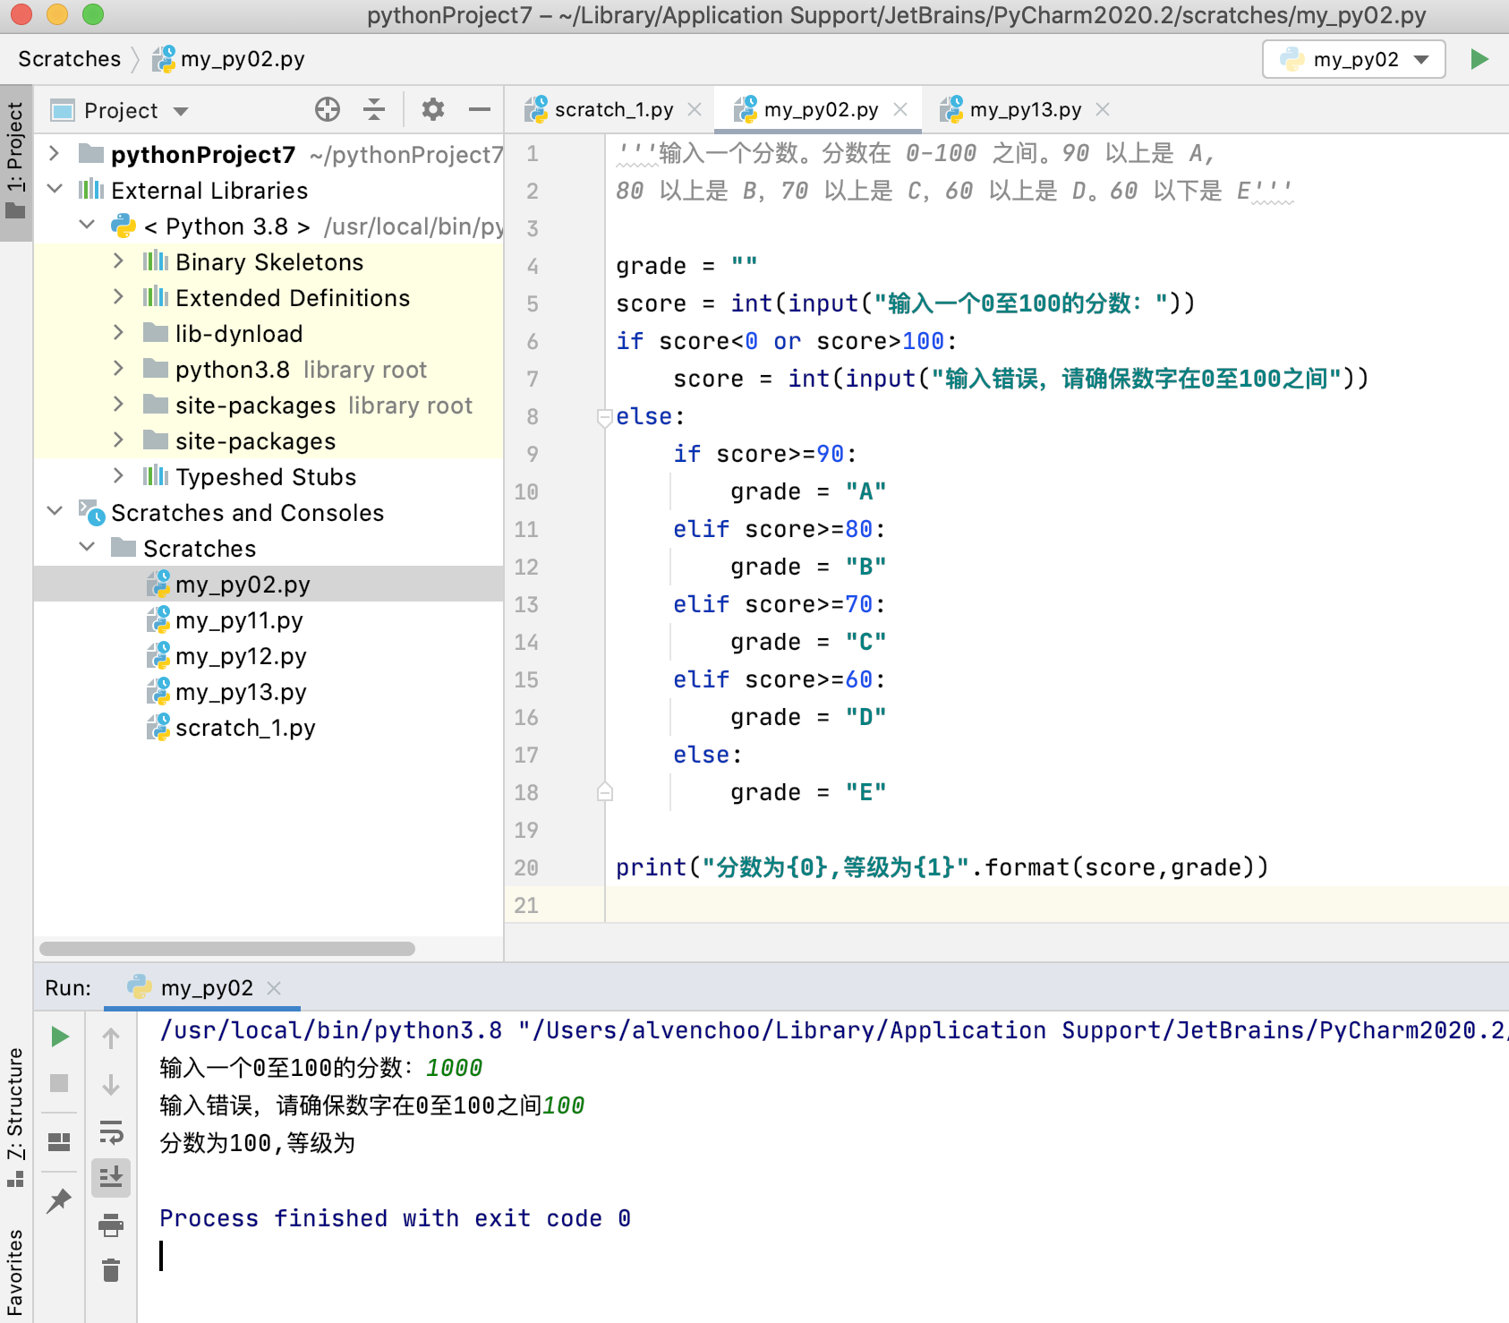Select my_py02.py in the project tree
This screenshot has width=1509, height=1323.
[269, 584]
